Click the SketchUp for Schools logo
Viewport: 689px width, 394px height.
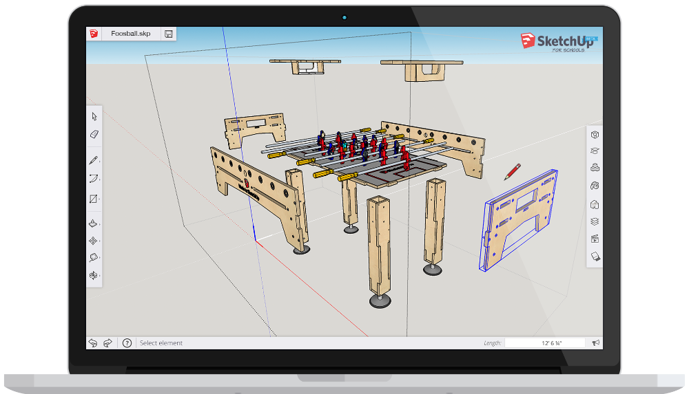[x=559, y=43]
